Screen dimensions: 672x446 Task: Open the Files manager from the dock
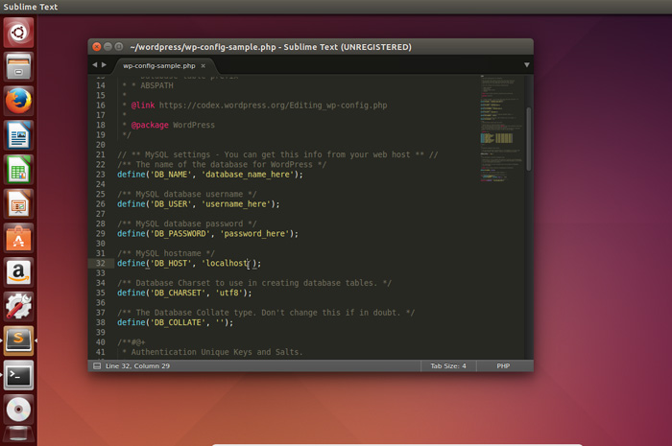[x=18, y=67]
